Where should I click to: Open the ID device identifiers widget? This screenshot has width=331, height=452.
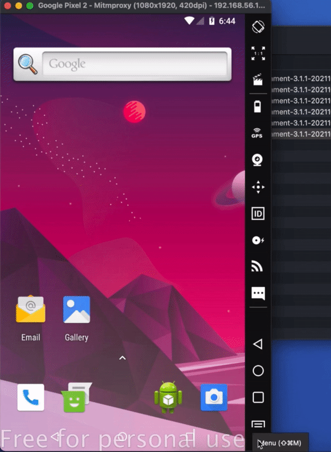(258, 214)
